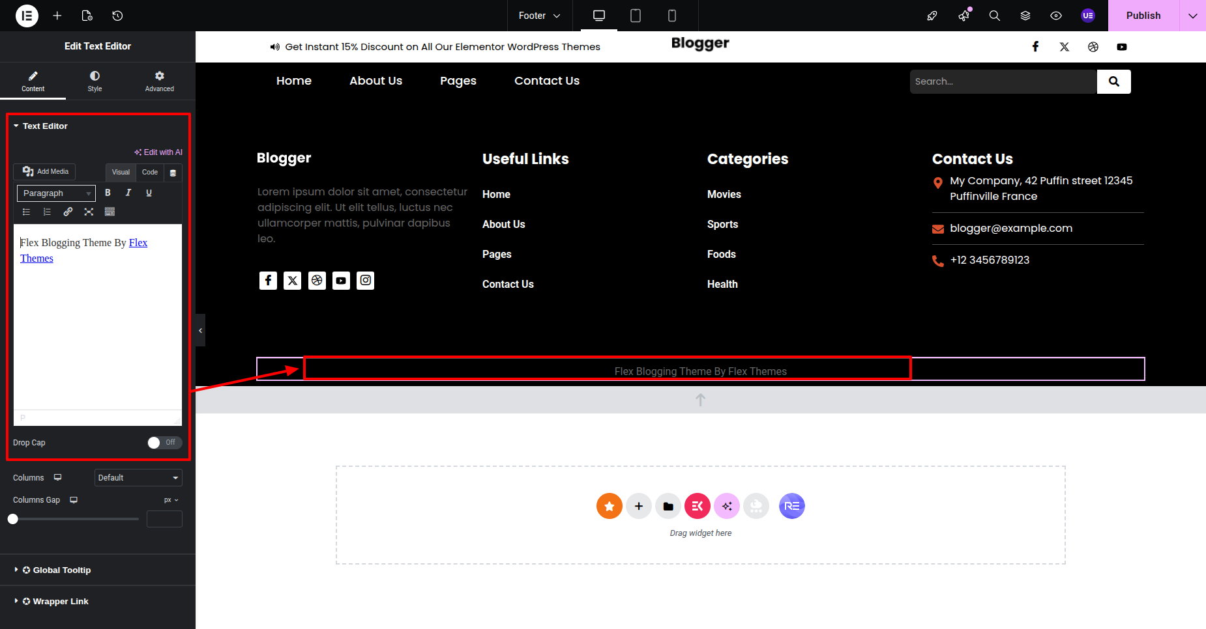
Task: Click the Elementor logo menu icon
Action: pos(27,16)
